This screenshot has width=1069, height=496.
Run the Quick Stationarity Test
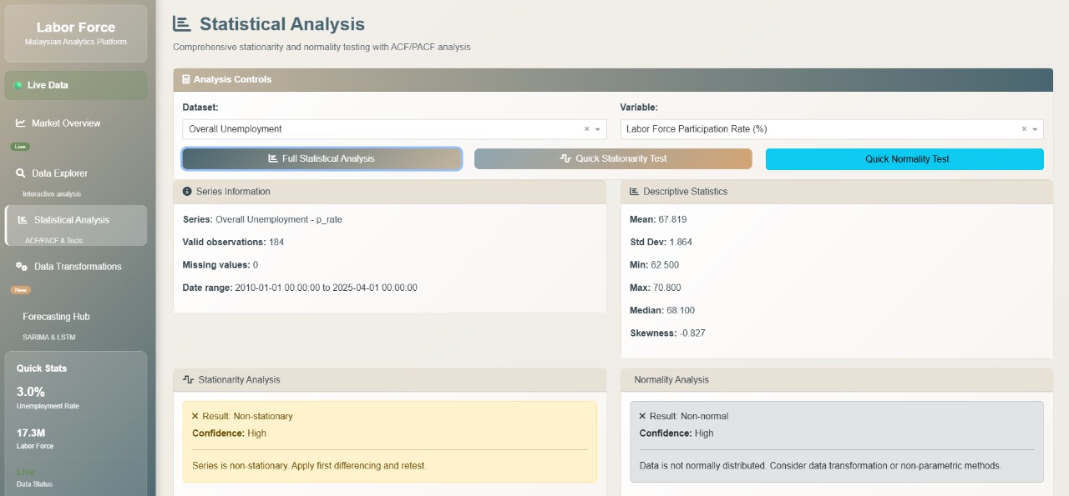pyautogui.click(x=613, y=158)
